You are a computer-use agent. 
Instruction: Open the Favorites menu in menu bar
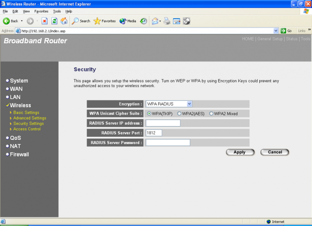pyautogui.click(x=42, y=11)
